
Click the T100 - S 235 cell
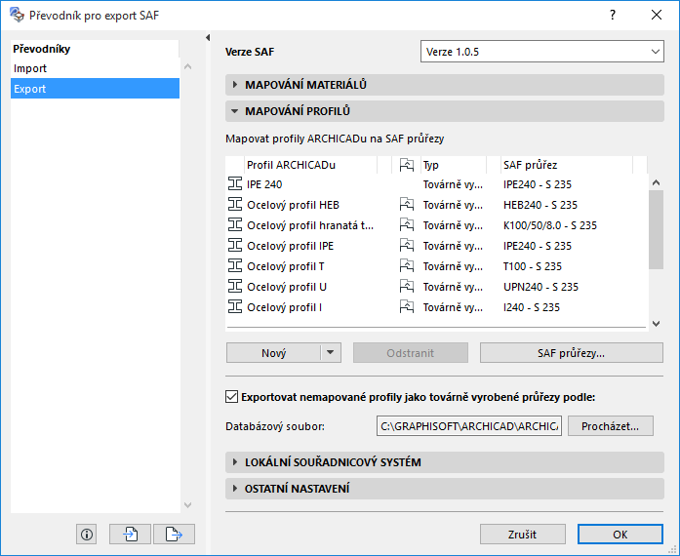coord(532,266)
